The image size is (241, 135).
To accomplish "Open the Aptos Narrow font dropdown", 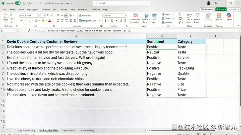I will tap(37, 16).
